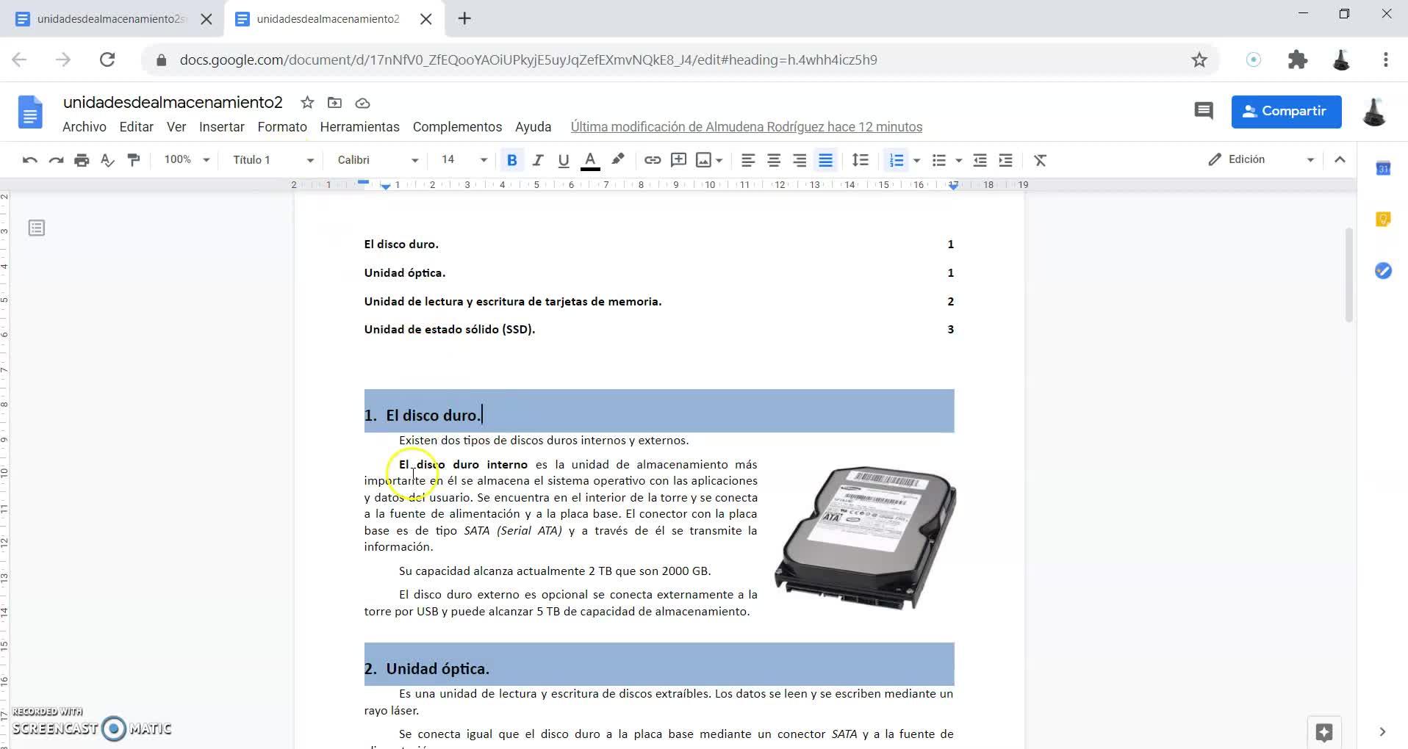The height and width of the screenshot is (749, 1408).
Task: Star the document title
Action: (x=307, y=103)
